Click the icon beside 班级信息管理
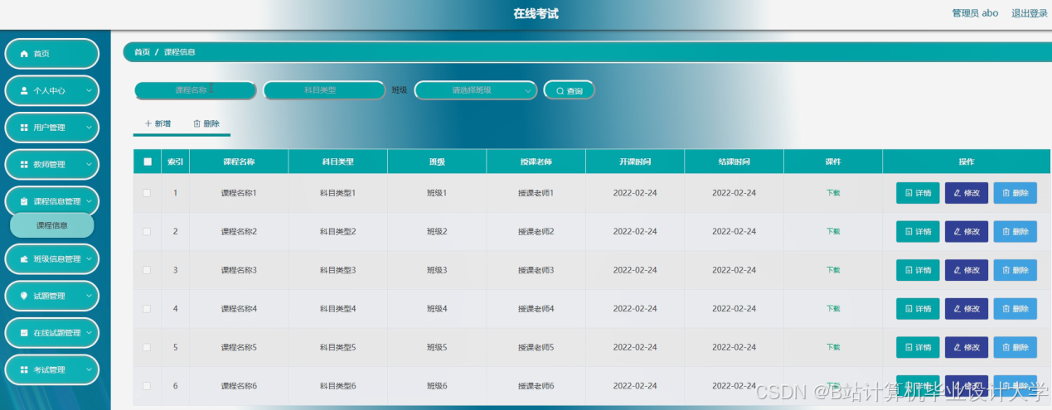Viewport: 1052px width, 410px height. click(x=24, y=259)
